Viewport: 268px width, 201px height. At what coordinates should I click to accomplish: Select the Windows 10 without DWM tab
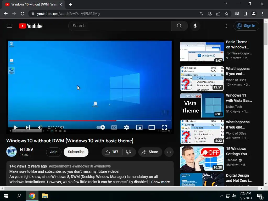(x=33, y=4)
